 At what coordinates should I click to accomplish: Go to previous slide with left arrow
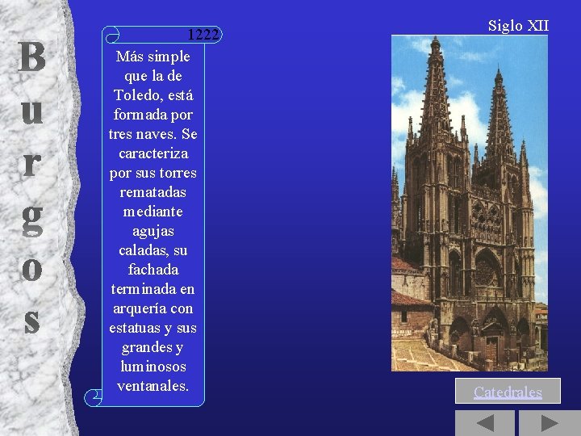[485, 423]
